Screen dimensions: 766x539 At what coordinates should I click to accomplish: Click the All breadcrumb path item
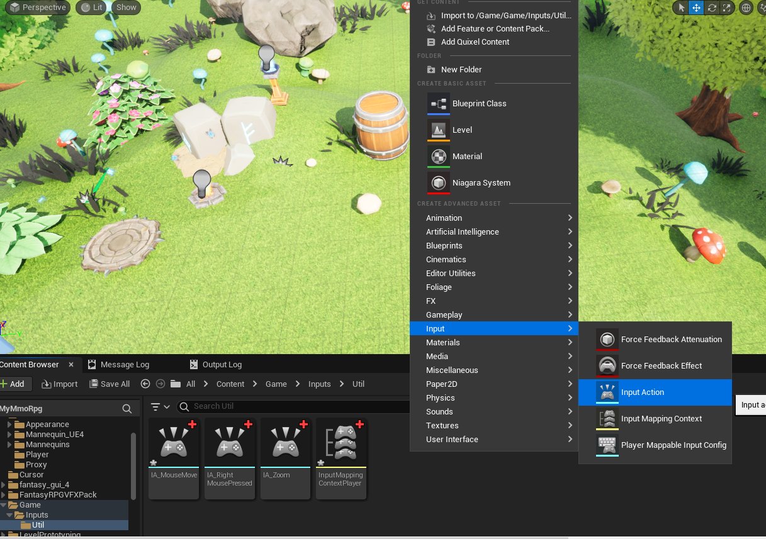click(191, 384)
